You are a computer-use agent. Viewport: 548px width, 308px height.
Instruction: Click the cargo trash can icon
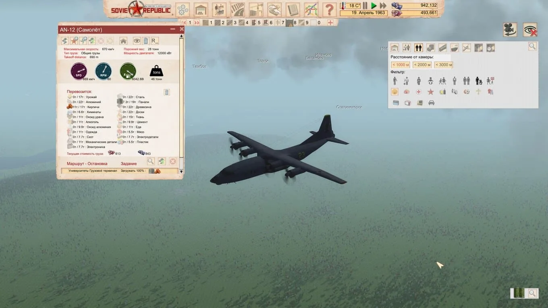point(167,92)
